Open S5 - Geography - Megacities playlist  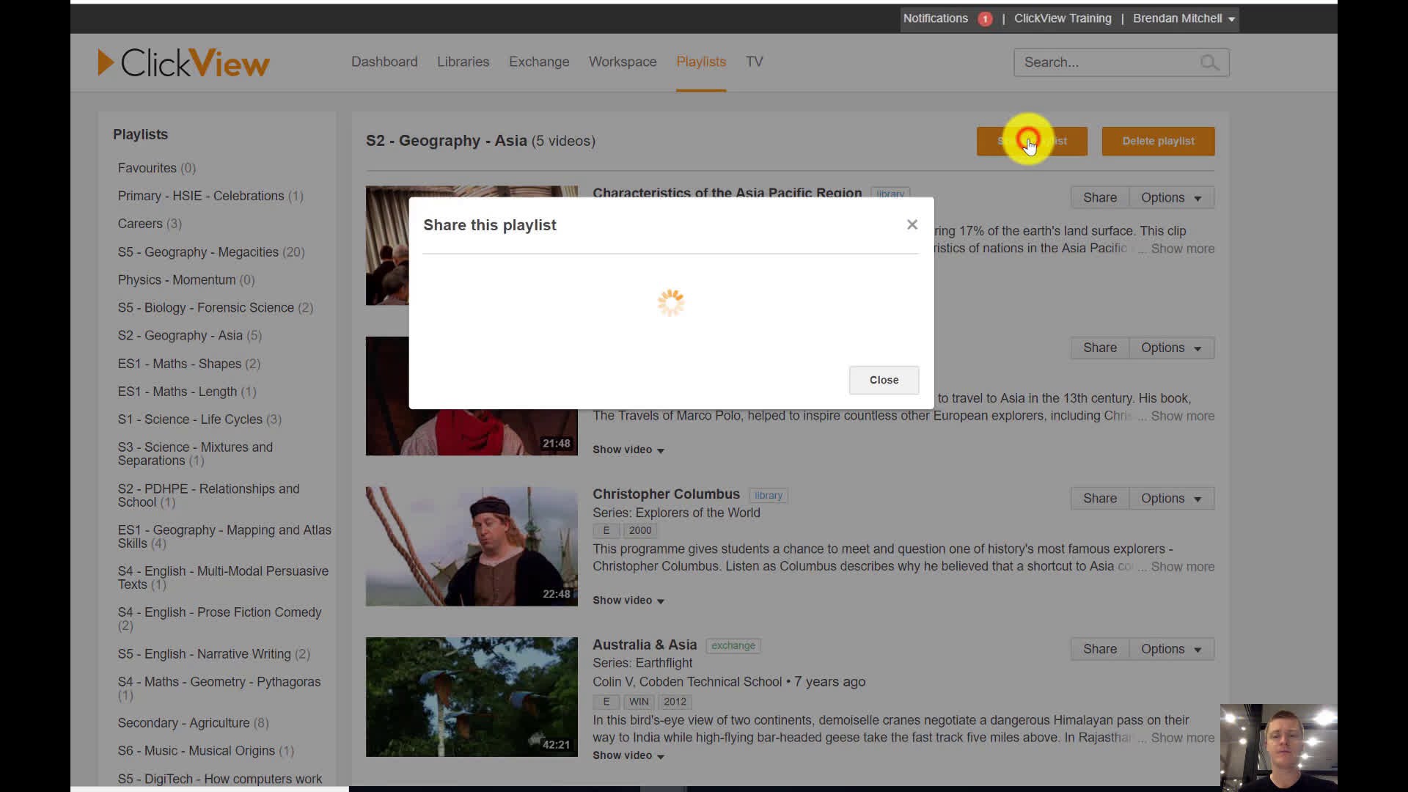click(x=210, y=252)
